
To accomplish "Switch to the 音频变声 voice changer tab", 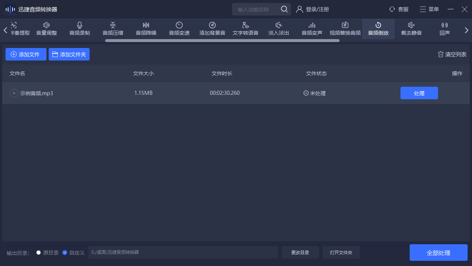I will [x=312, y=29].
